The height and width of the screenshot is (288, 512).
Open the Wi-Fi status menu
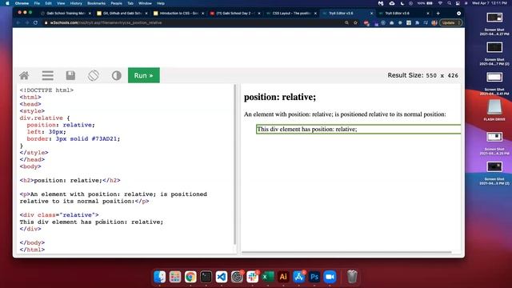[x=440, y=3]
